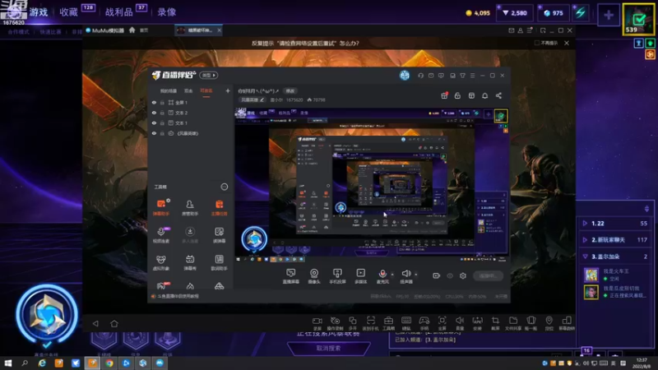This screenshot has height=370, width=658.
Task: Open the speaker dropdown arrow
Action: coord(416,275)
